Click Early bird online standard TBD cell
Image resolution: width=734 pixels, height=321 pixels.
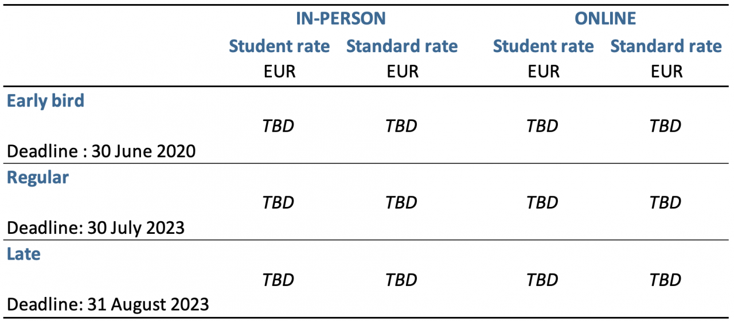(x=665, y=126)
